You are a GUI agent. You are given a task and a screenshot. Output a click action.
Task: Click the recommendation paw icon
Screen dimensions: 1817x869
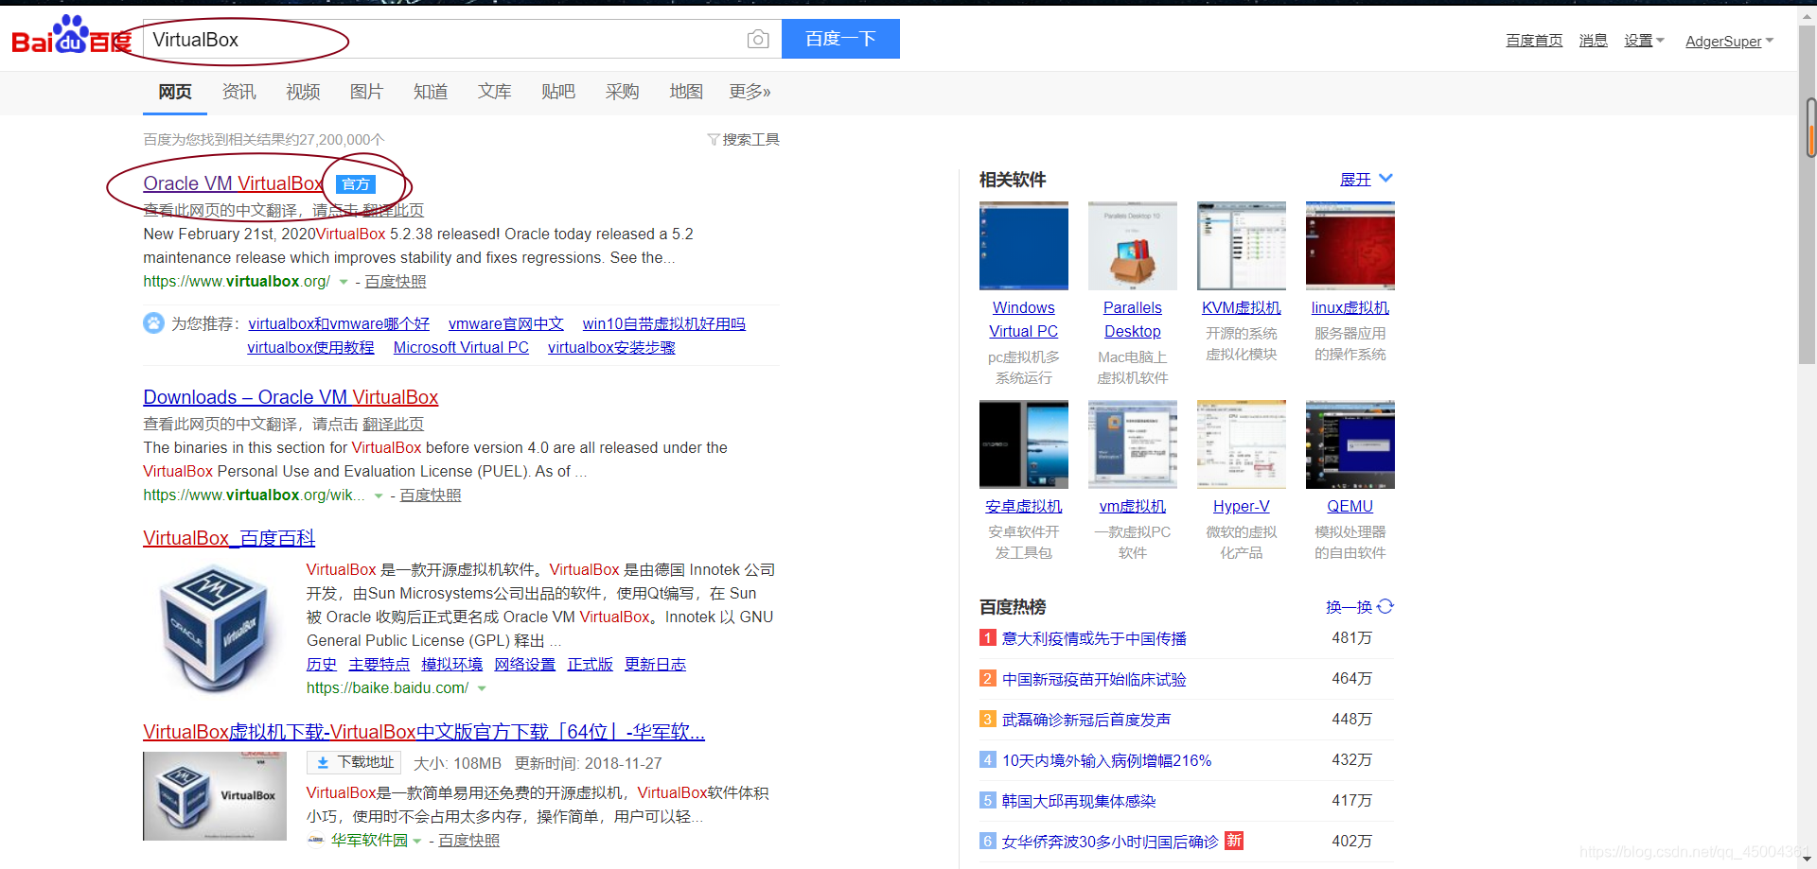pos(153,322)
